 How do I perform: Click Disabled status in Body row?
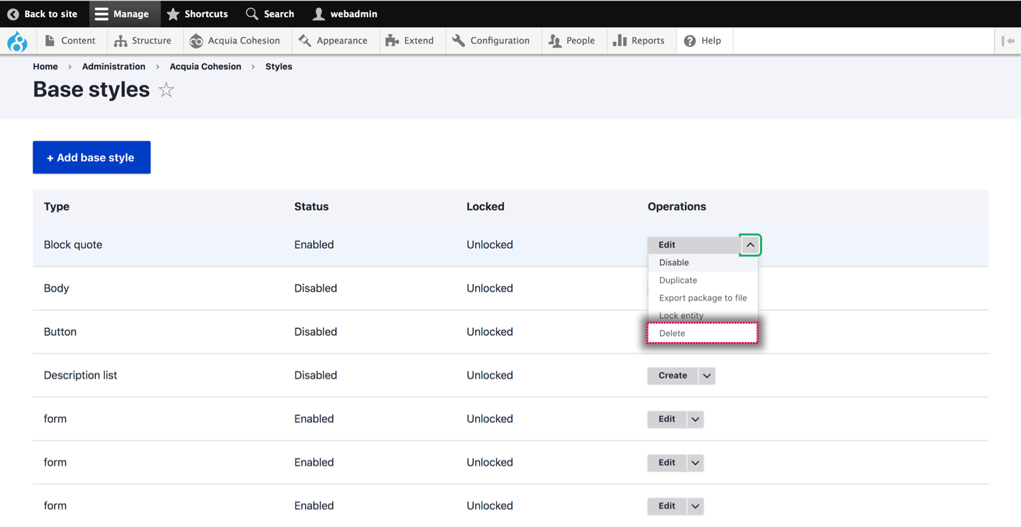(x=316, y=288)
